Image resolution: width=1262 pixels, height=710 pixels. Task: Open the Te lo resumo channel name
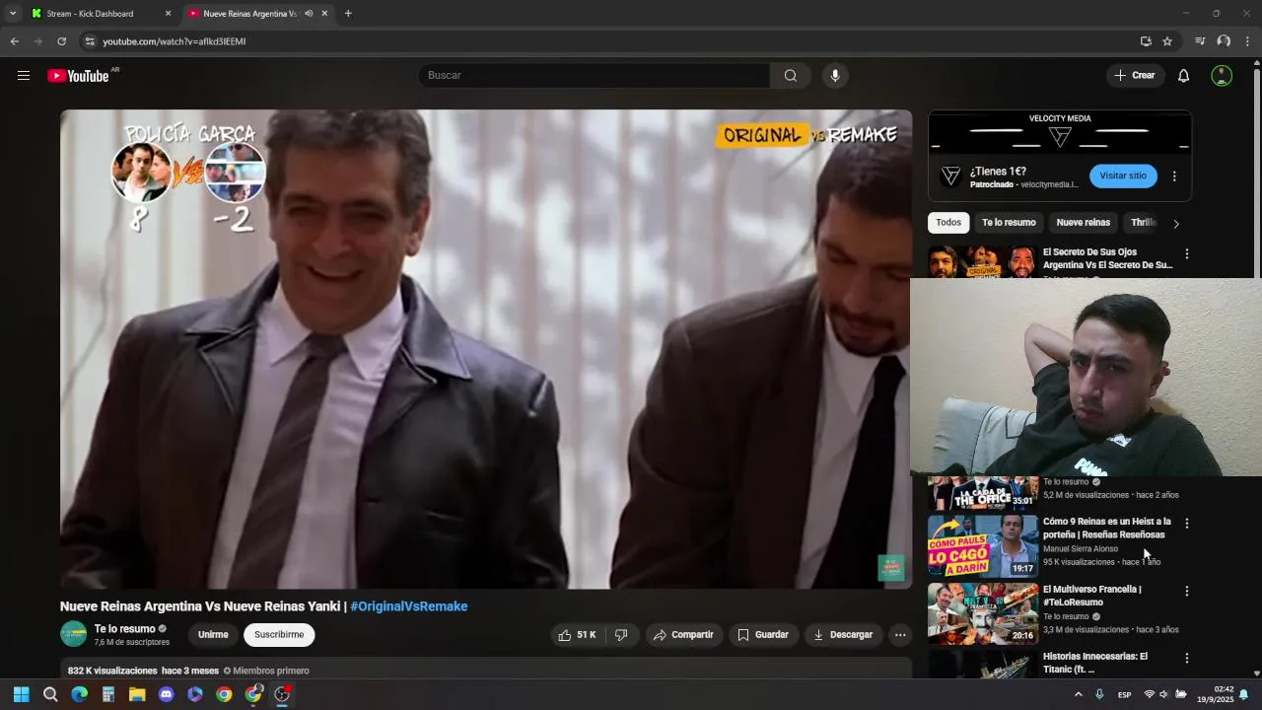[x=125, y=629]
